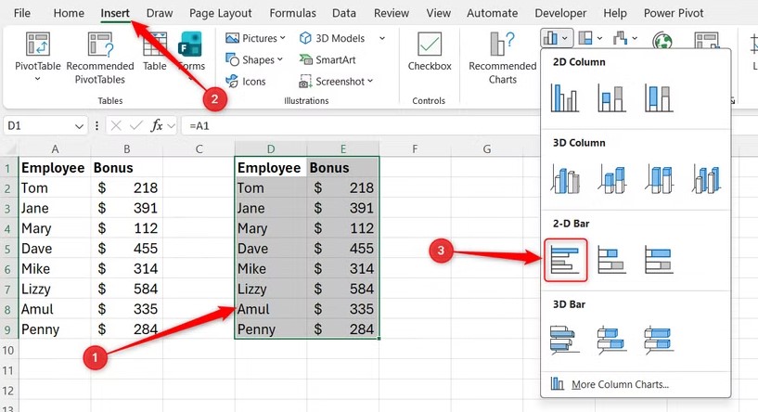
Task: Cancel formula entry with X icon
Action: (x=116, y=125)
